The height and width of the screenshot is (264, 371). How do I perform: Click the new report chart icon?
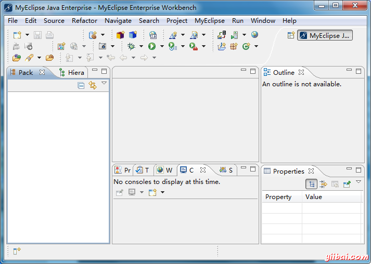coord(61,46)
